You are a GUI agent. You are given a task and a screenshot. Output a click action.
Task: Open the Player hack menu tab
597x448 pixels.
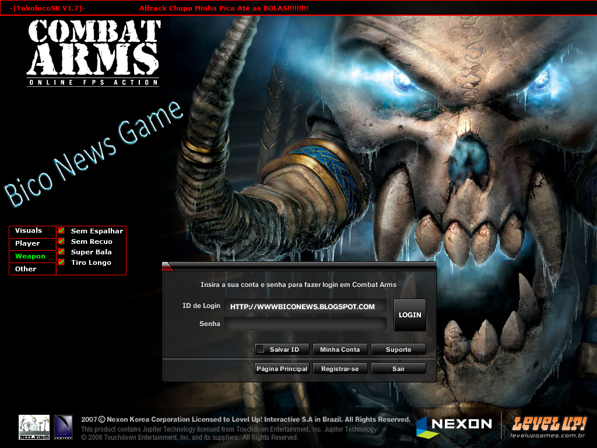tap(33, 244)
